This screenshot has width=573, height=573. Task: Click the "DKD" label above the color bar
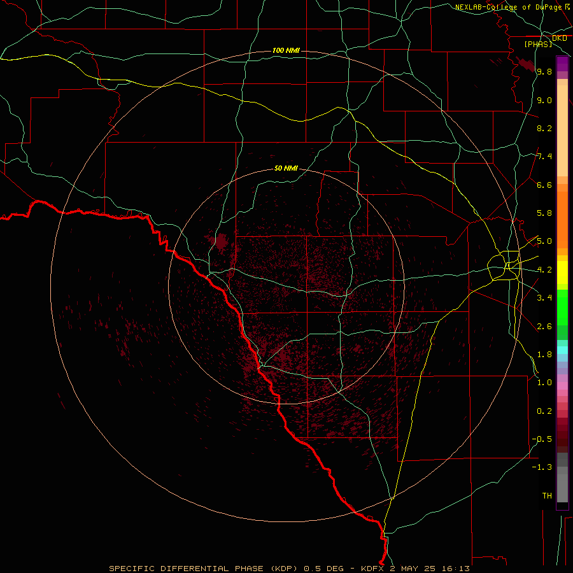[559, 38]
